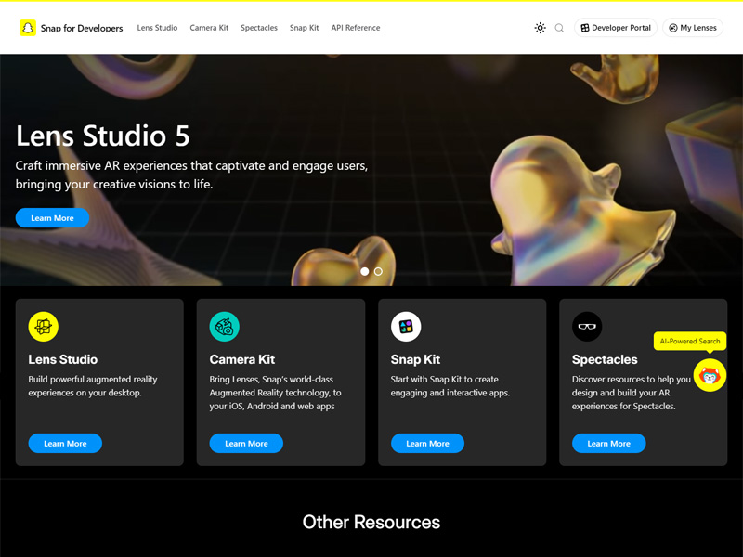743x557 pixels.
Task: Toggle the light/dark theme sun icon
Action: (540, 28)
